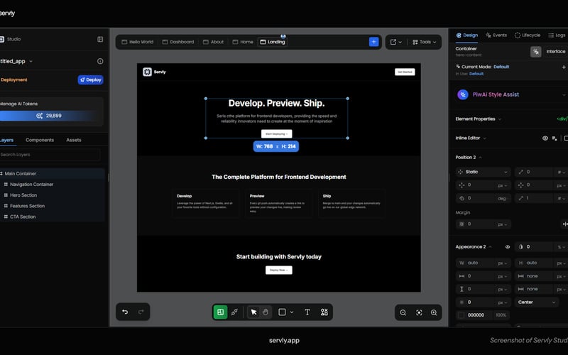
Task: Click the margin link-sides icon
Action: (564, 224)
